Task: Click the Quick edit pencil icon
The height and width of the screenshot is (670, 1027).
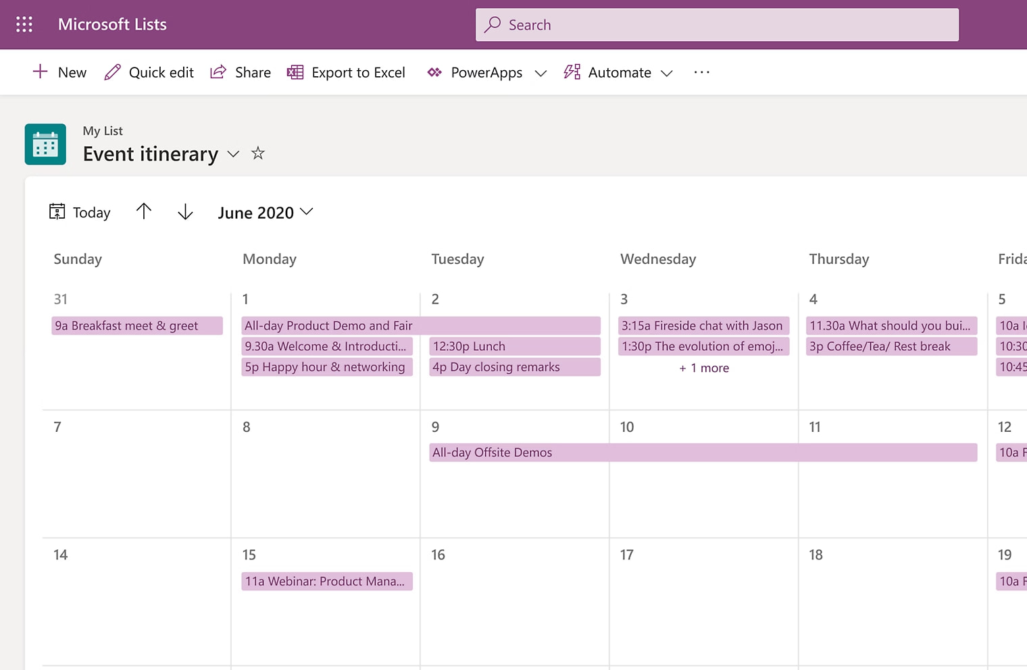Action: [112, 72]
